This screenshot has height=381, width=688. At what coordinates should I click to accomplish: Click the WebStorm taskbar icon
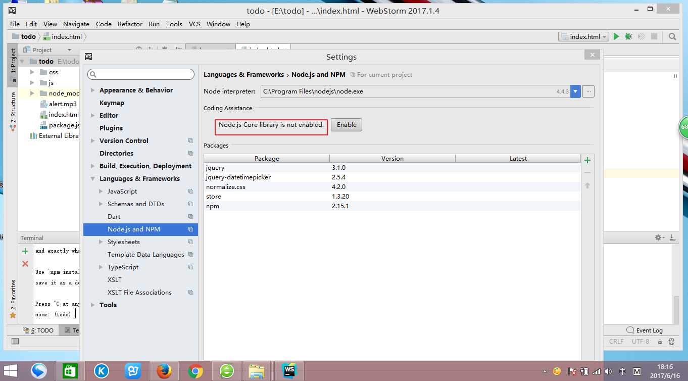(x=289, y=371)
